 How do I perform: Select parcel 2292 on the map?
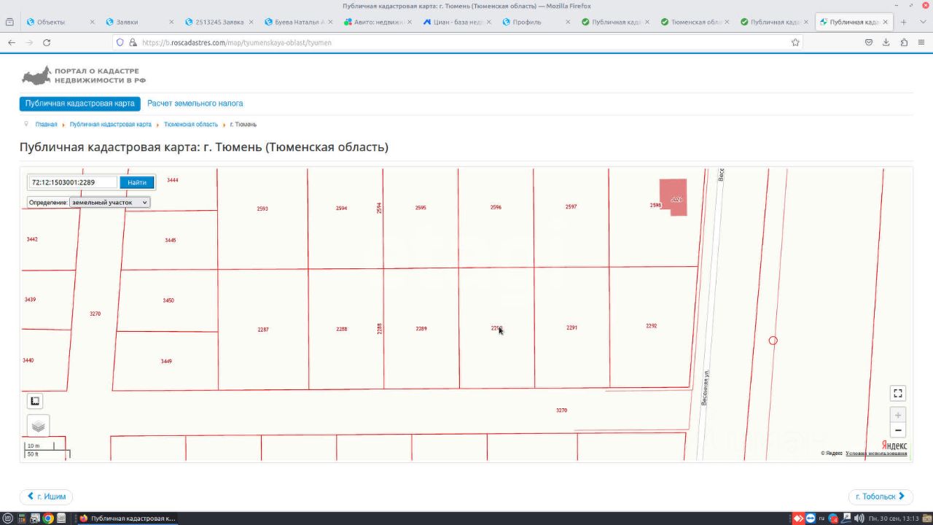tap(652, 326)
